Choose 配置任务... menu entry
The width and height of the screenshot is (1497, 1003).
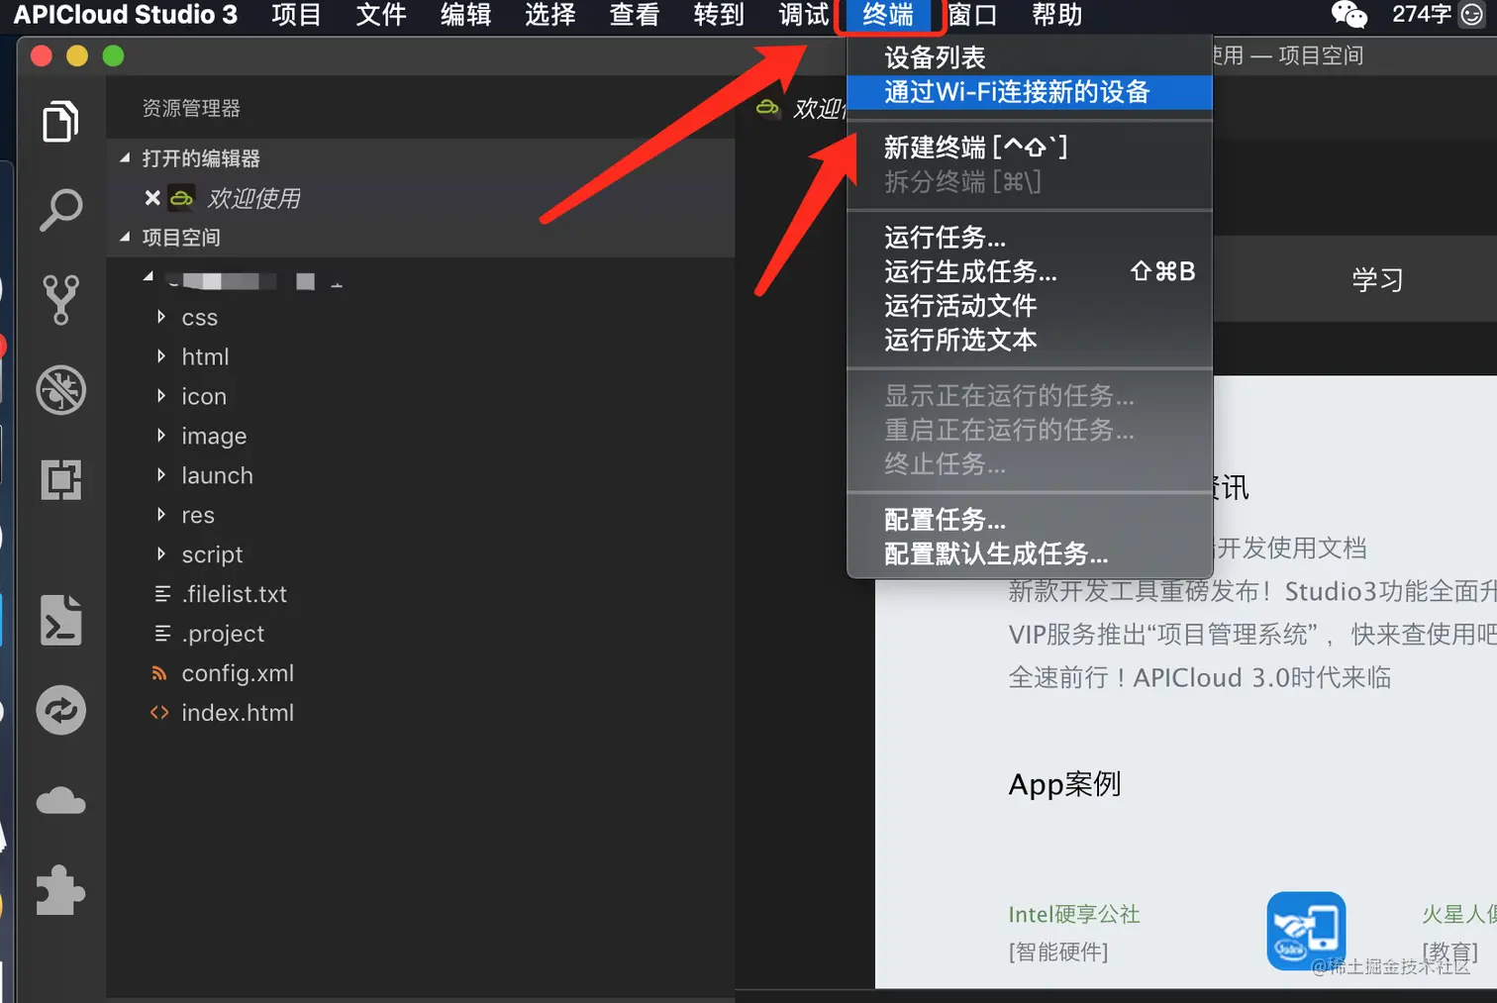point(1030,520)
